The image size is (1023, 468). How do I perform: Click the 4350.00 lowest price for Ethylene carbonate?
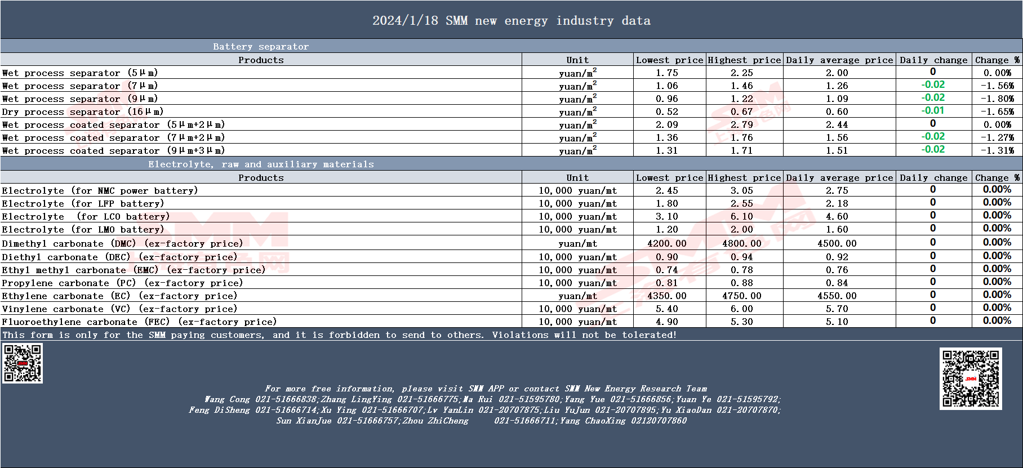[x=666, y=296]
